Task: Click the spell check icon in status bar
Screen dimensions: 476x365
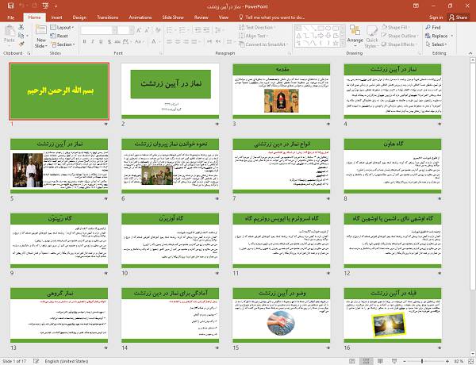Action: 36,361
